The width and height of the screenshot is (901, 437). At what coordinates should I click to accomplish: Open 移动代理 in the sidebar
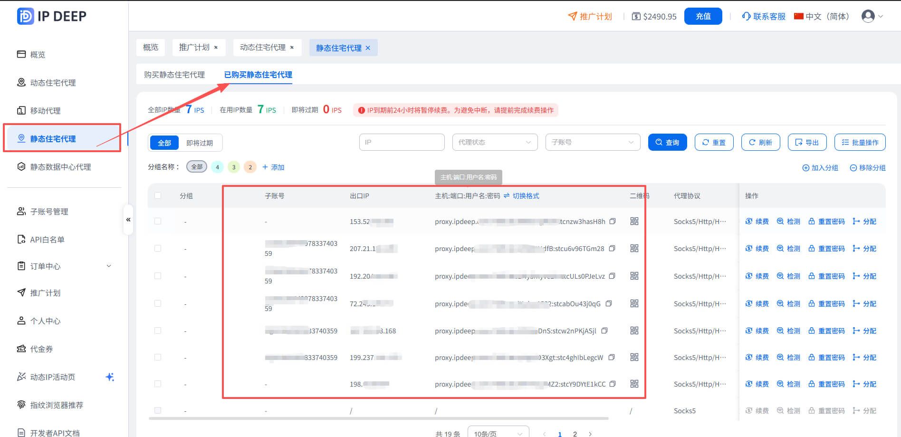[64, 110]
